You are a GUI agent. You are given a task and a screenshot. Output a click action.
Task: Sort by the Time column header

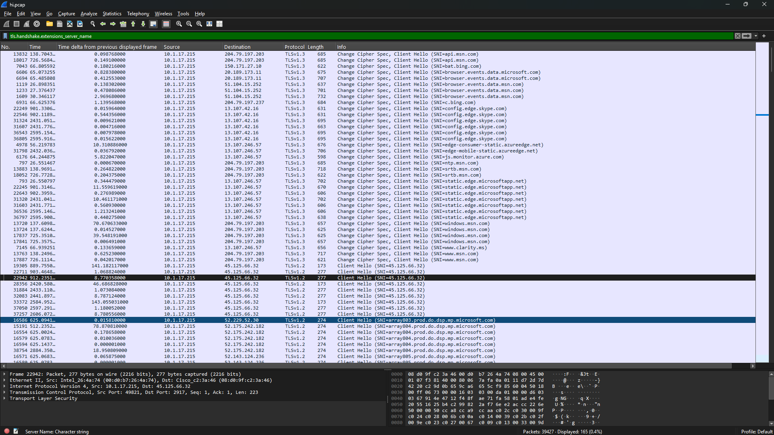tap(42, 47)
